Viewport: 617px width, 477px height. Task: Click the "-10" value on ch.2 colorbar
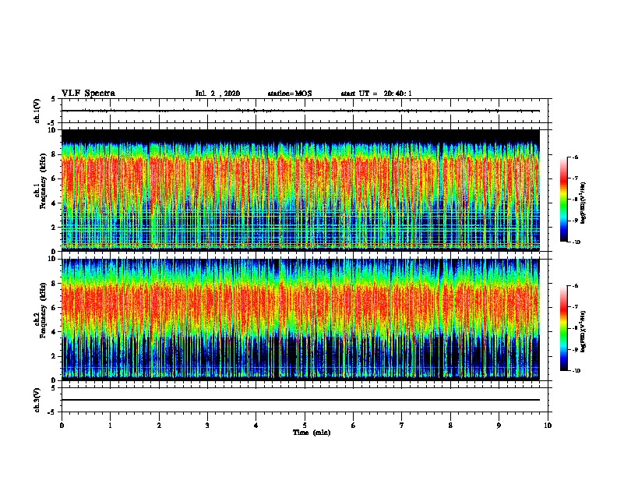pyautogui.click(x=576, y=370)
